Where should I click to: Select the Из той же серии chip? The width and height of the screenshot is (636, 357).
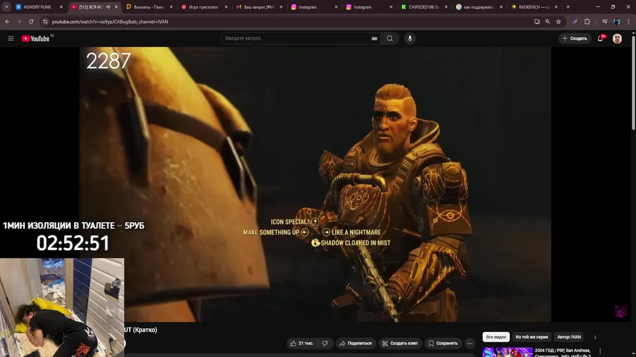pyautogui.click(x=532, y=337)
